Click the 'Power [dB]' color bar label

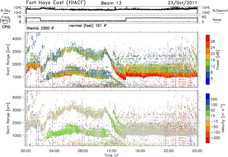218,60
